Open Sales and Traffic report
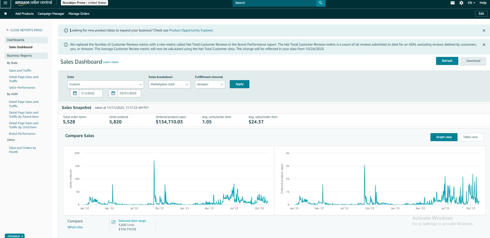 tap(20, 71)
